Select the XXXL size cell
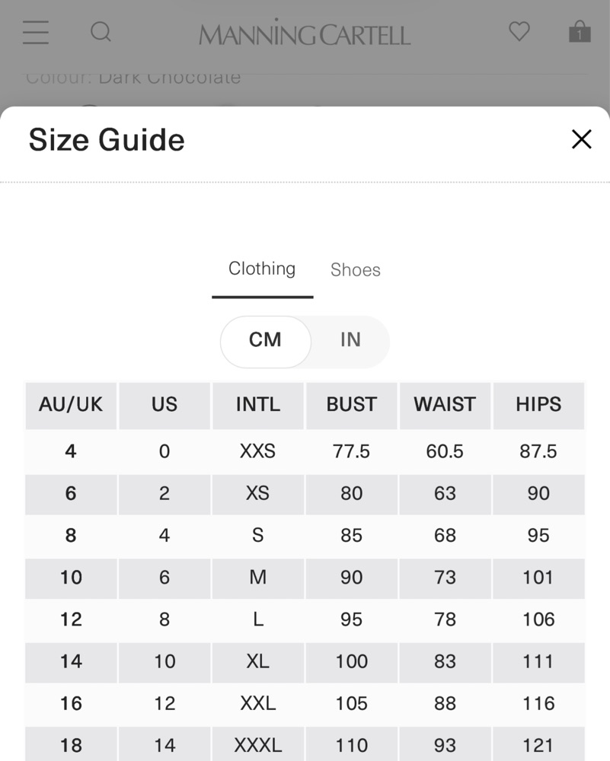The image size is (610, 761). tap(258, 745)
